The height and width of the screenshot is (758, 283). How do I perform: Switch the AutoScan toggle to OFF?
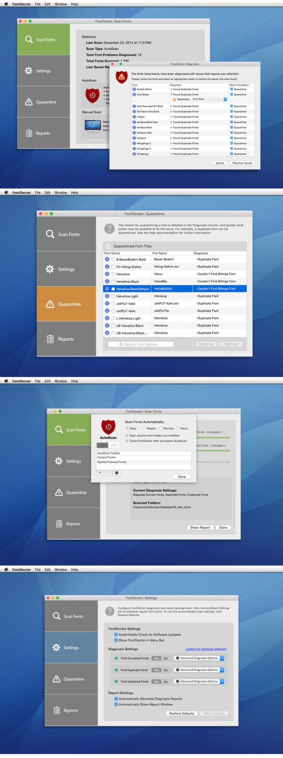pyautogui.click(x=114, y=445)
